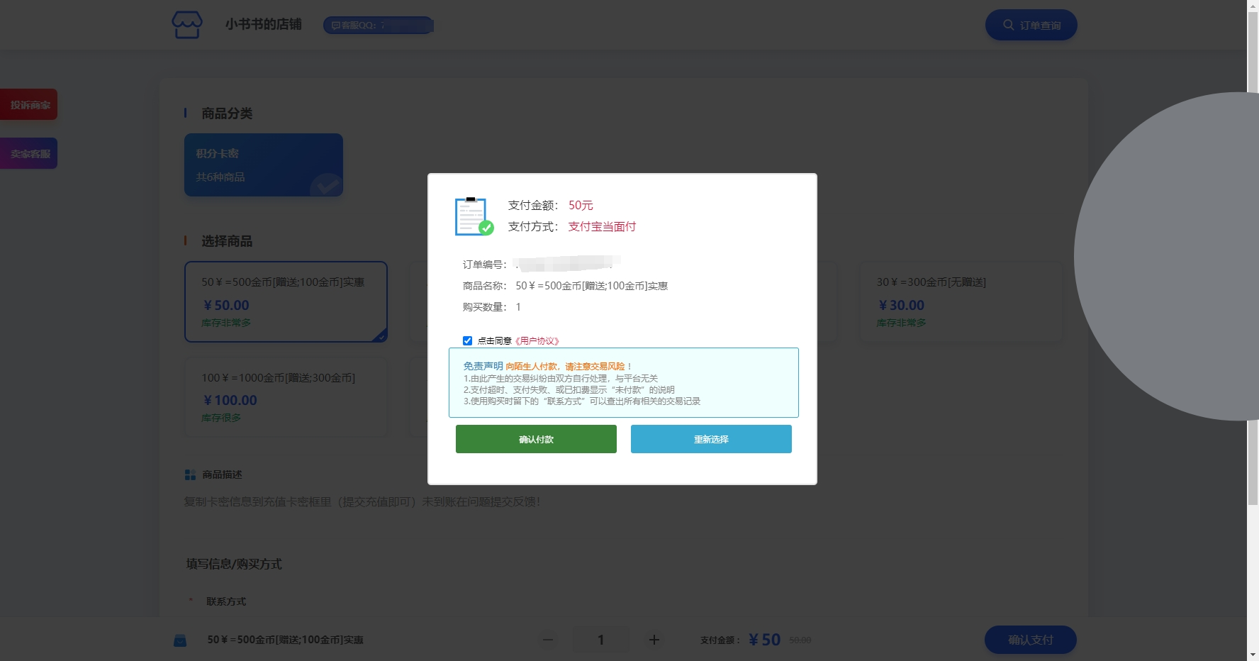
Task: Click 卖家客服 side button
Action: click(x=29, y=153)
